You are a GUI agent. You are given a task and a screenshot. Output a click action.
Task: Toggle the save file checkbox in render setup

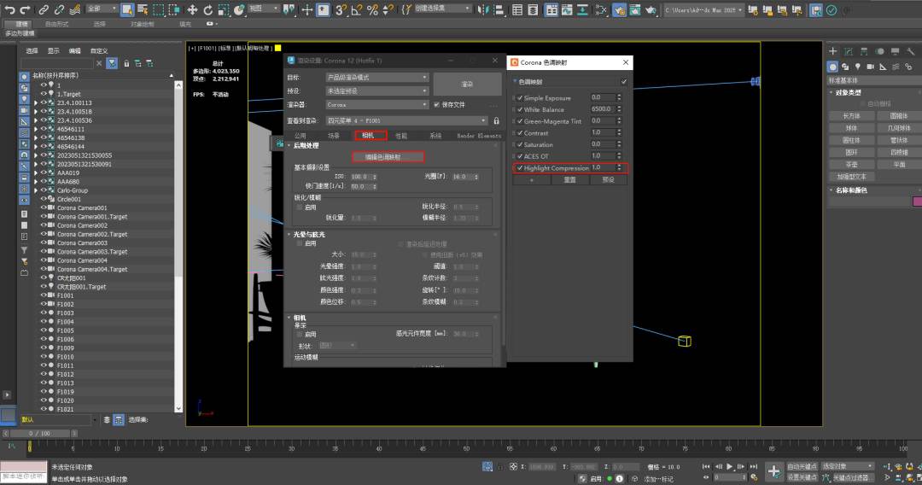(x=436, y=105)
